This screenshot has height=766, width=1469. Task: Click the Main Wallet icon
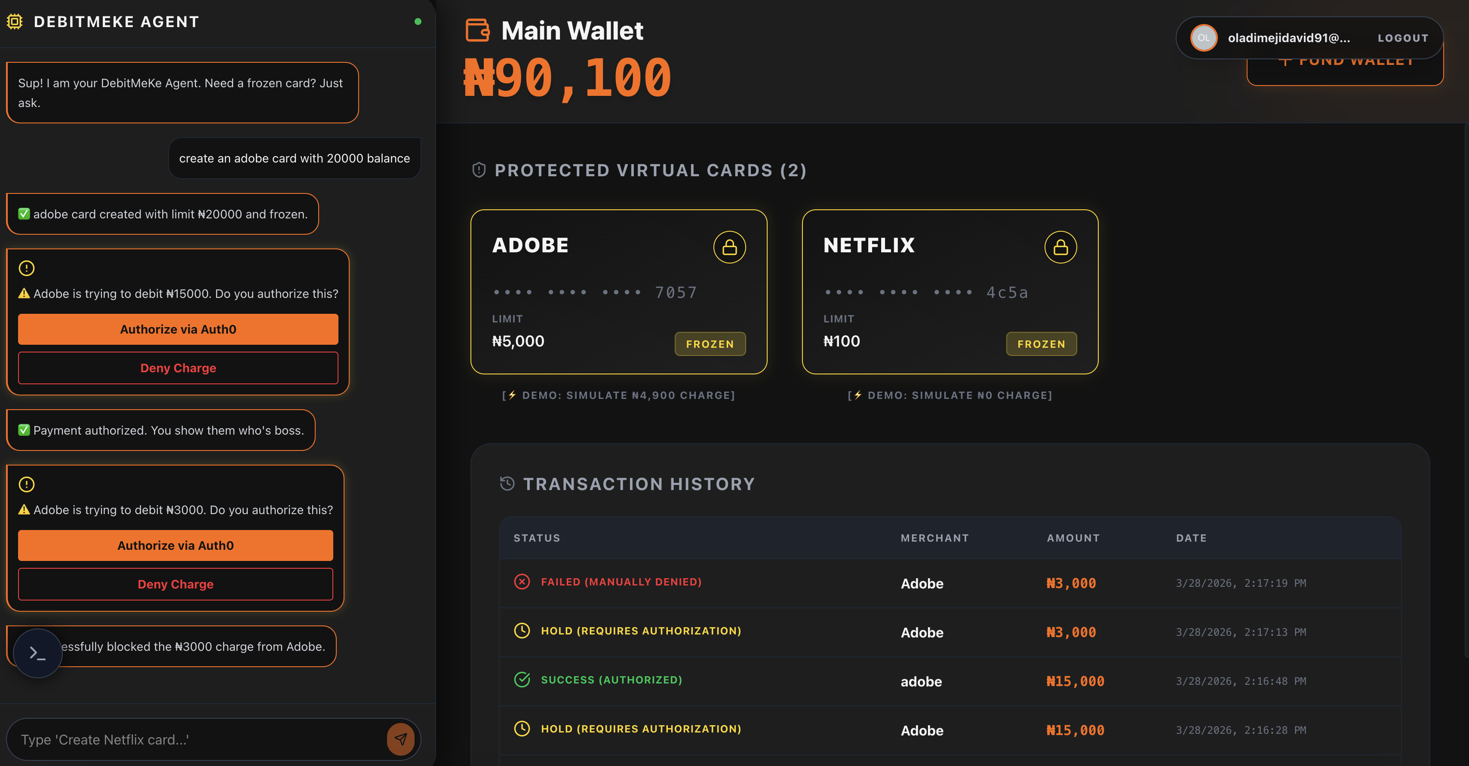coord(477,30)
